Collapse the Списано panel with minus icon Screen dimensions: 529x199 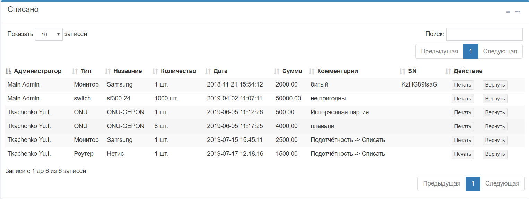(508, 12)
